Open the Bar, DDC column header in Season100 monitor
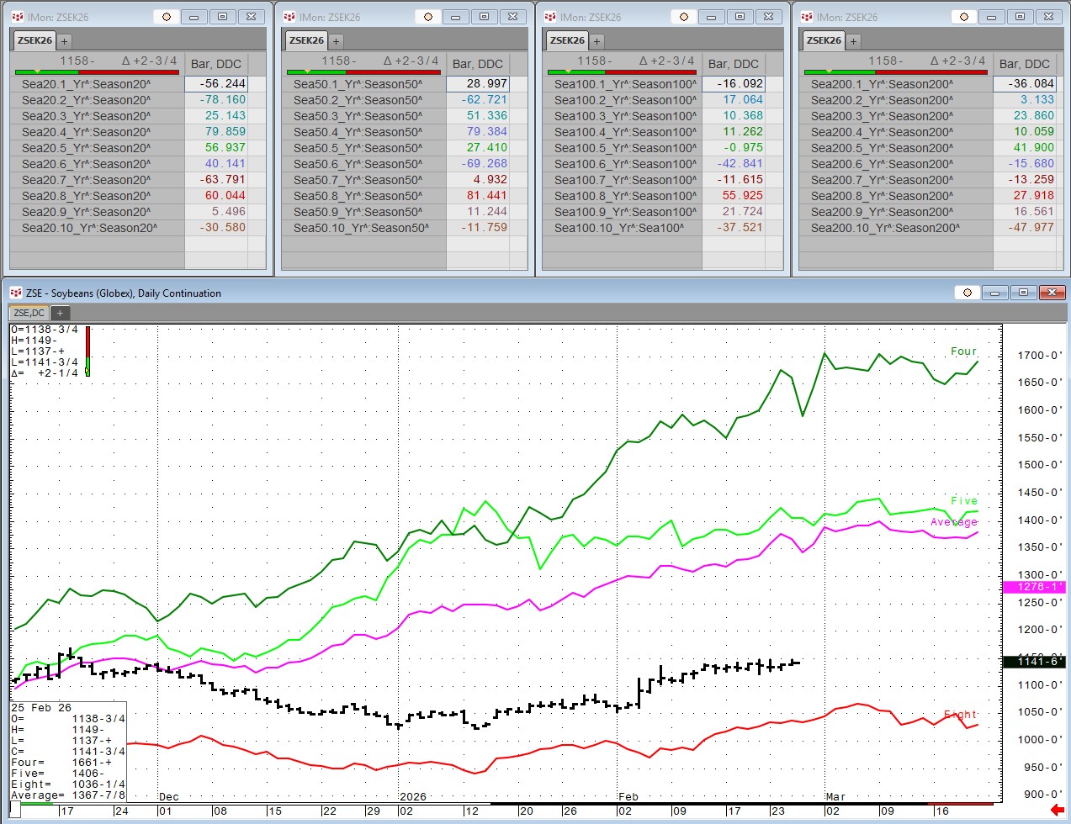The width and height of the screenshot is (1071, 824). pos(733,64)
